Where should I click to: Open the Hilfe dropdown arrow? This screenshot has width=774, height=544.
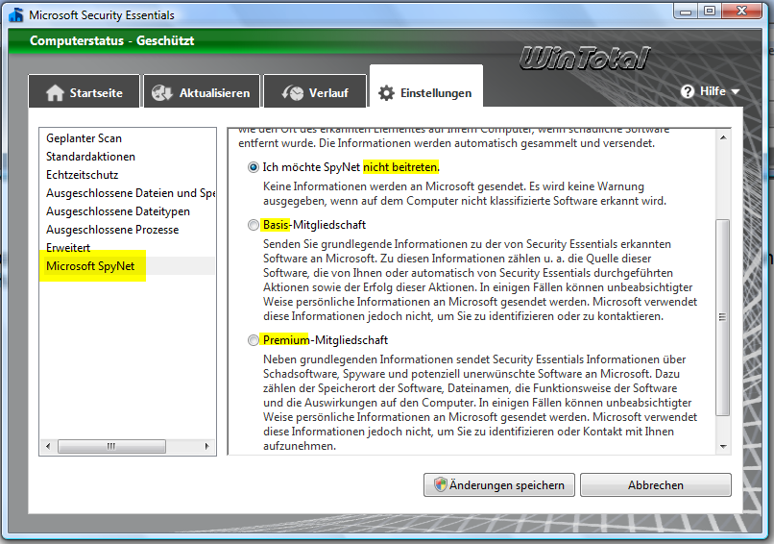[735, 92]
